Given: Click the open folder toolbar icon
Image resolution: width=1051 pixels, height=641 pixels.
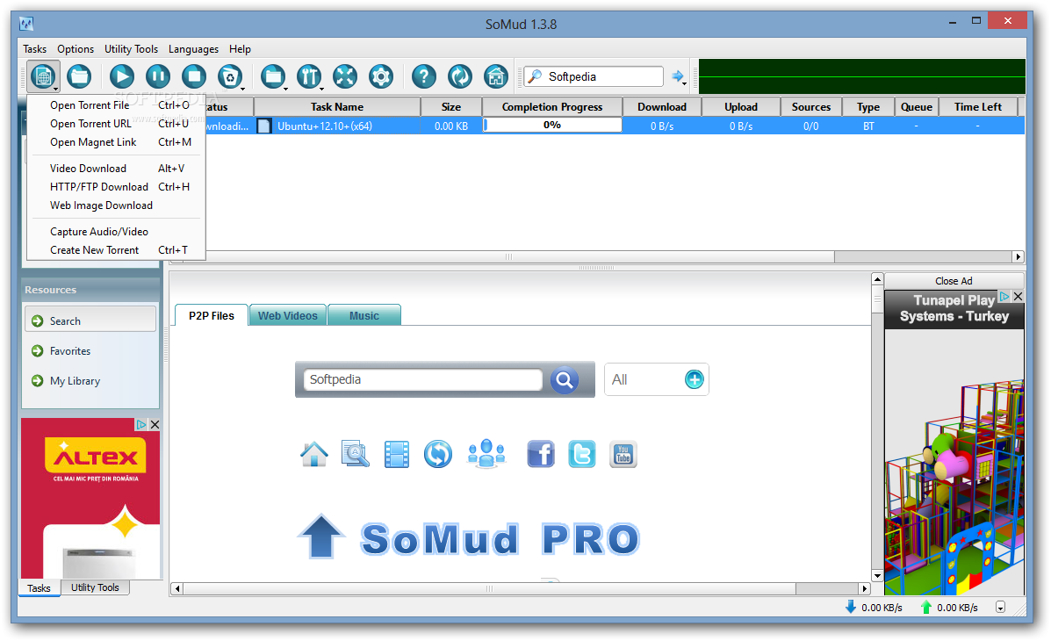Looking at the screenshot, I should pos(79,76).
